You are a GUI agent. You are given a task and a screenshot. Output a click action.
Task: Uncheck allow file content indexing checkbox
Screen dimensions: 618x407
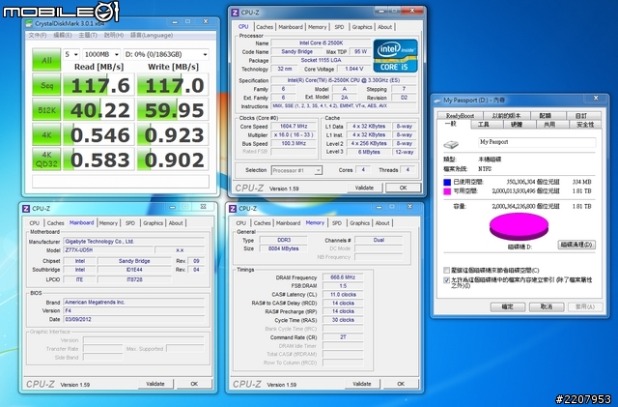click(x=446, y=280)
